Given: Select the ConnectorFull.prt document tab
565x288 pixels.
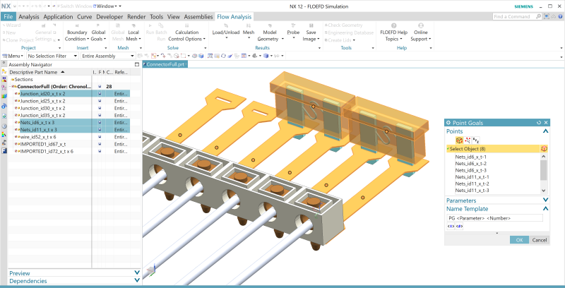Looking at the screenshot, I should coord(165,64).
